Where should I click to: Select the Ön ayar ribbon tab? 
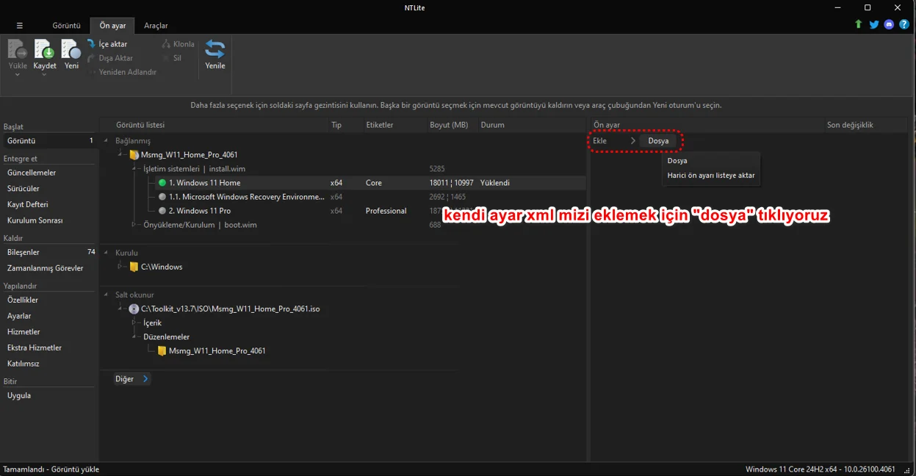pos(112,26)
